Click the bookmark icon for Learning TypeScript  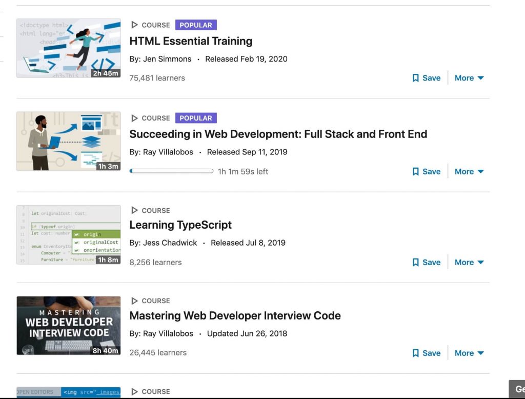point(415,262)
